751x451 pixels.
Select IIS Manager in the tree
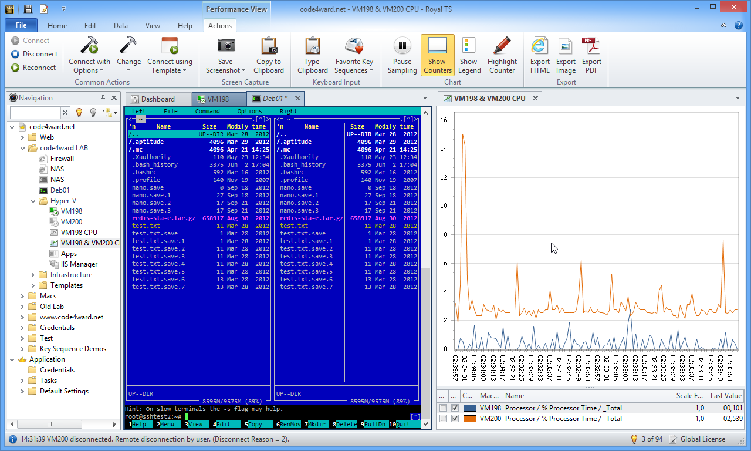tap(73, 264)
